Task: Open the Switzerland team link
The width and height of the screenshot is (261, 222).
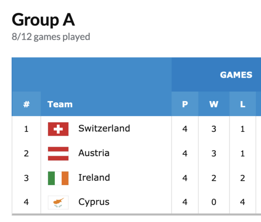Action: [x=104, y=128]
